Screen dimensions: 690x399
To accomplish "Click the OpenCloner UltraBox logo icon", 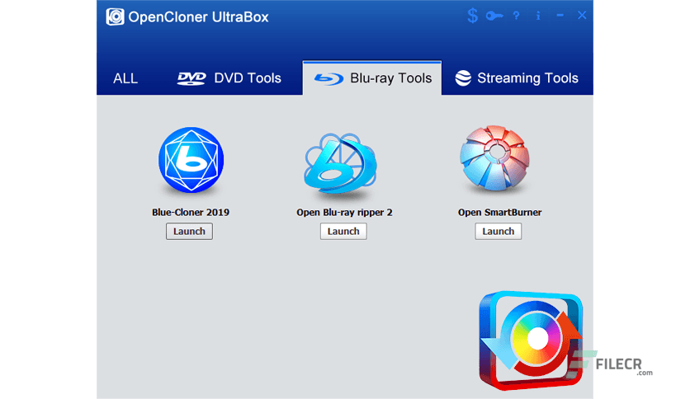I will (115, 16).
